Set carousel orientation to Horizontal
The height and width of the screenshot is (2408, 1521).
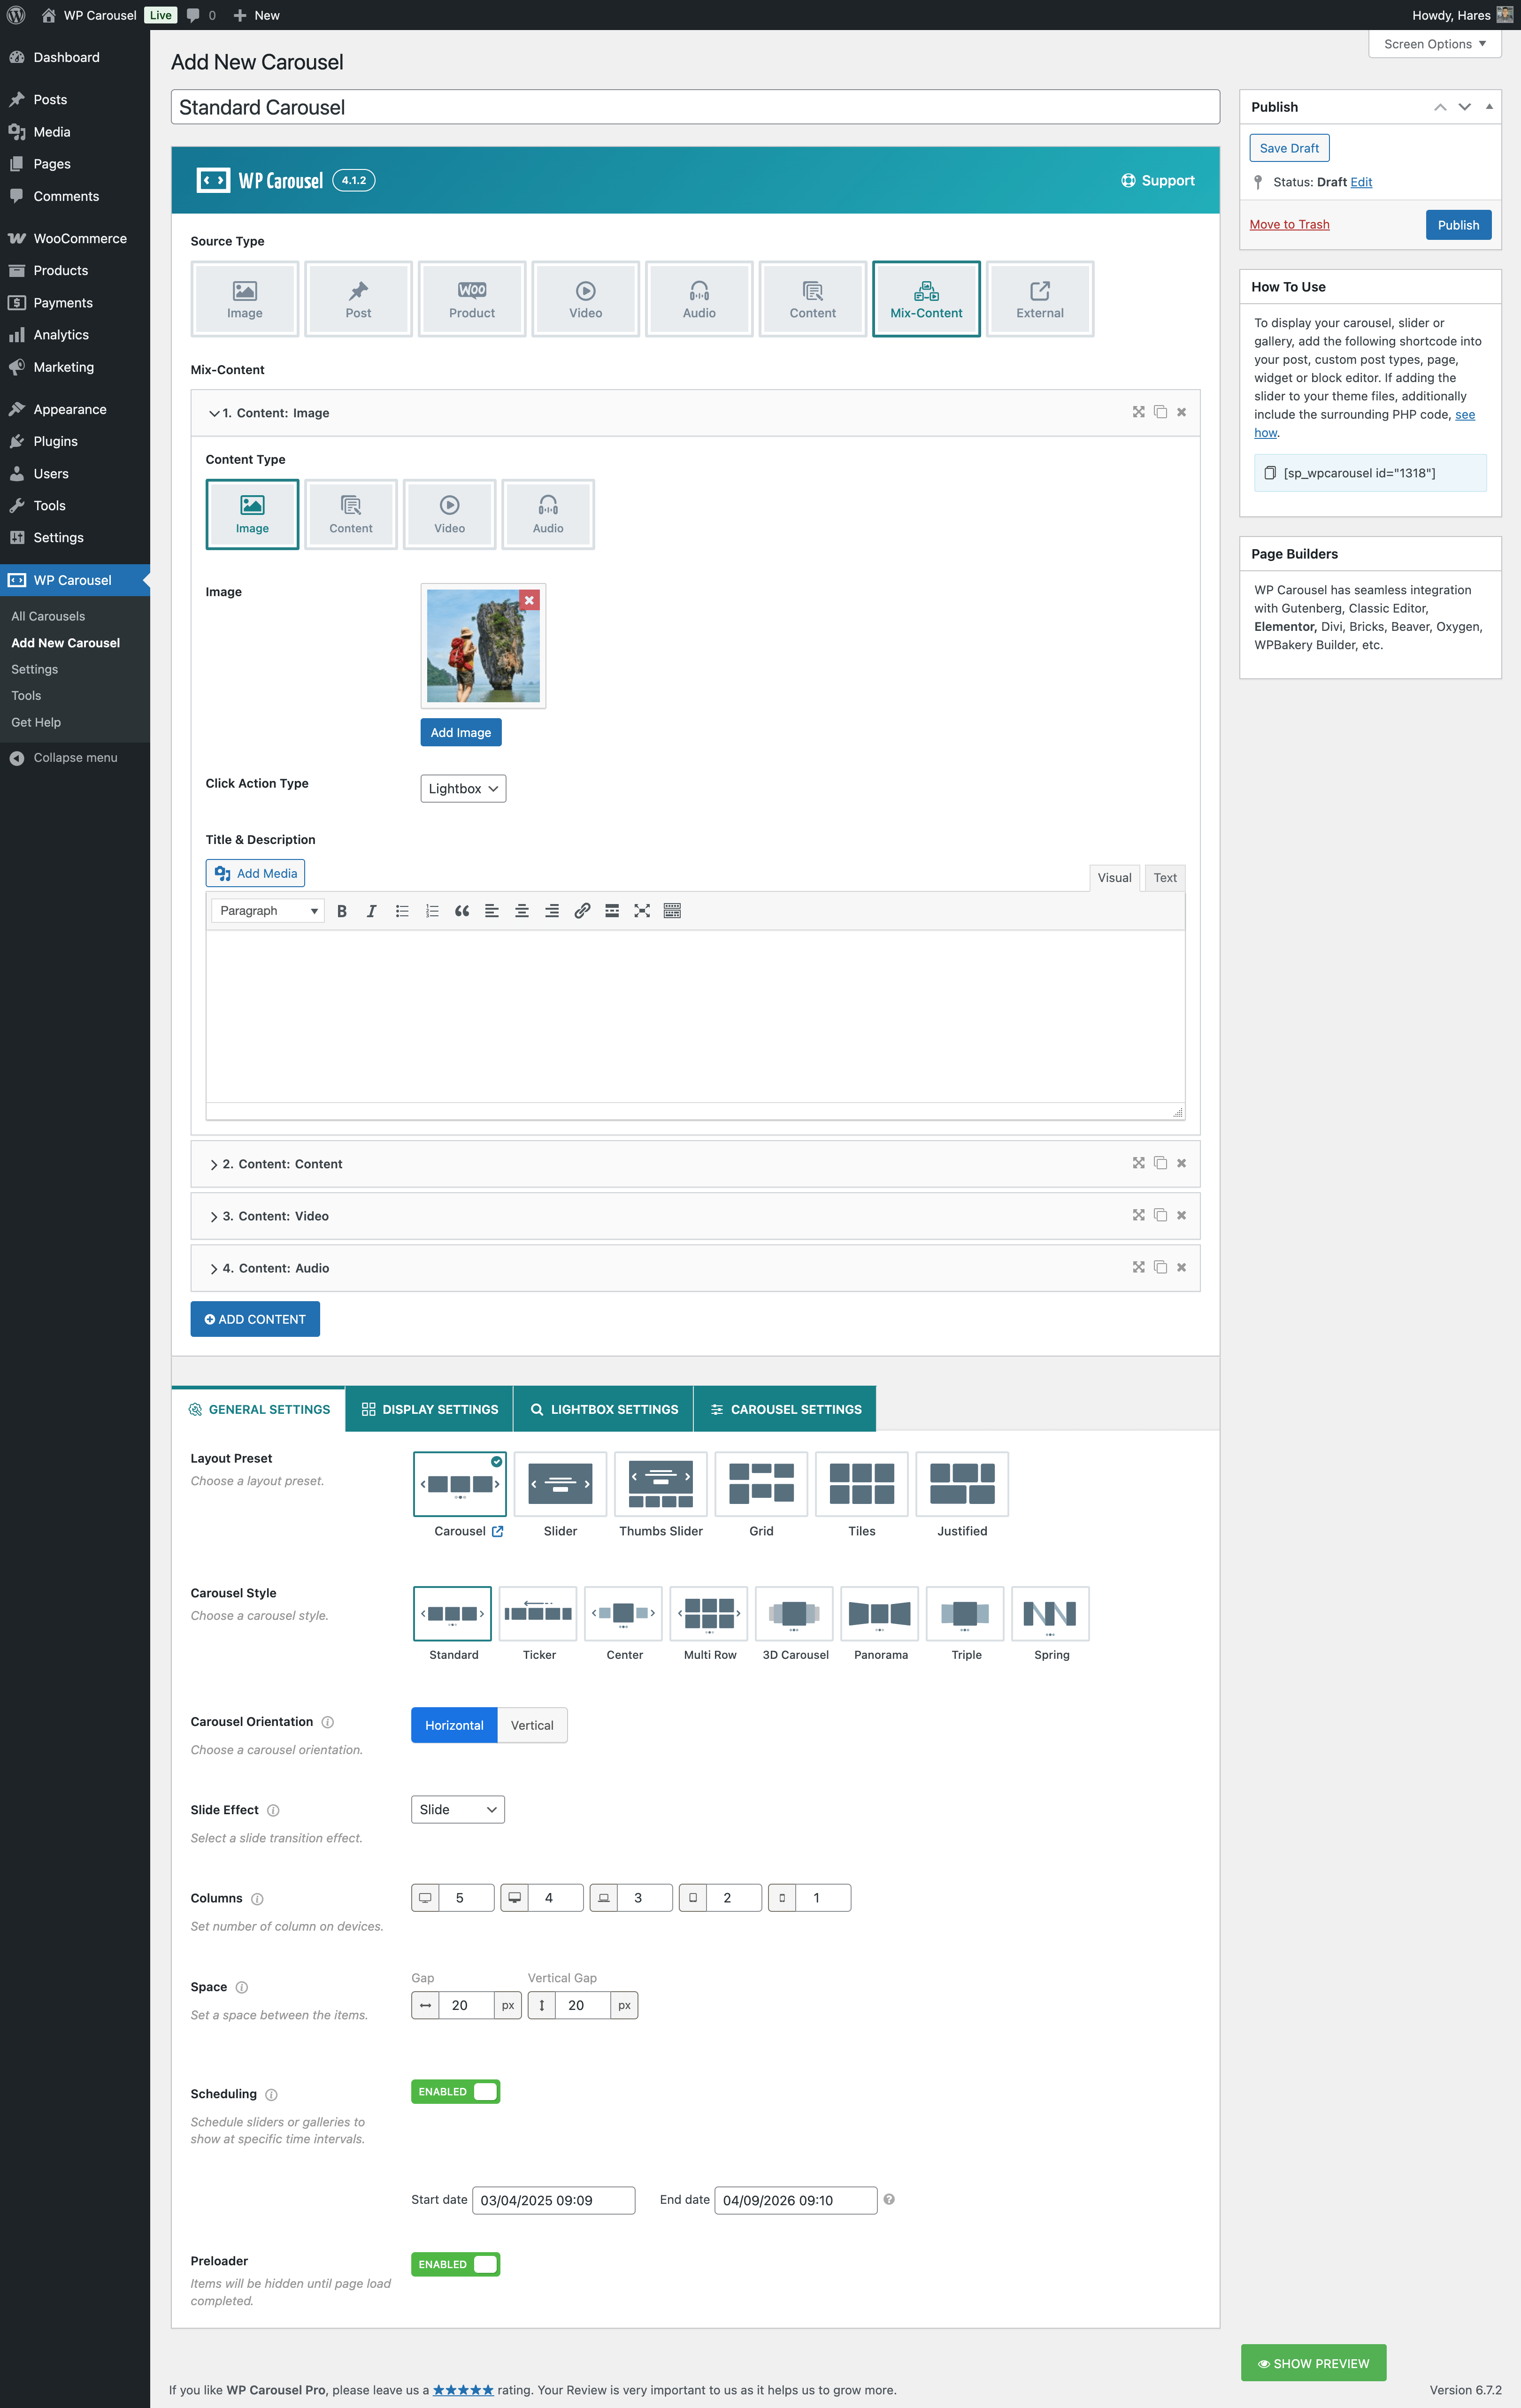point(454,1725)
